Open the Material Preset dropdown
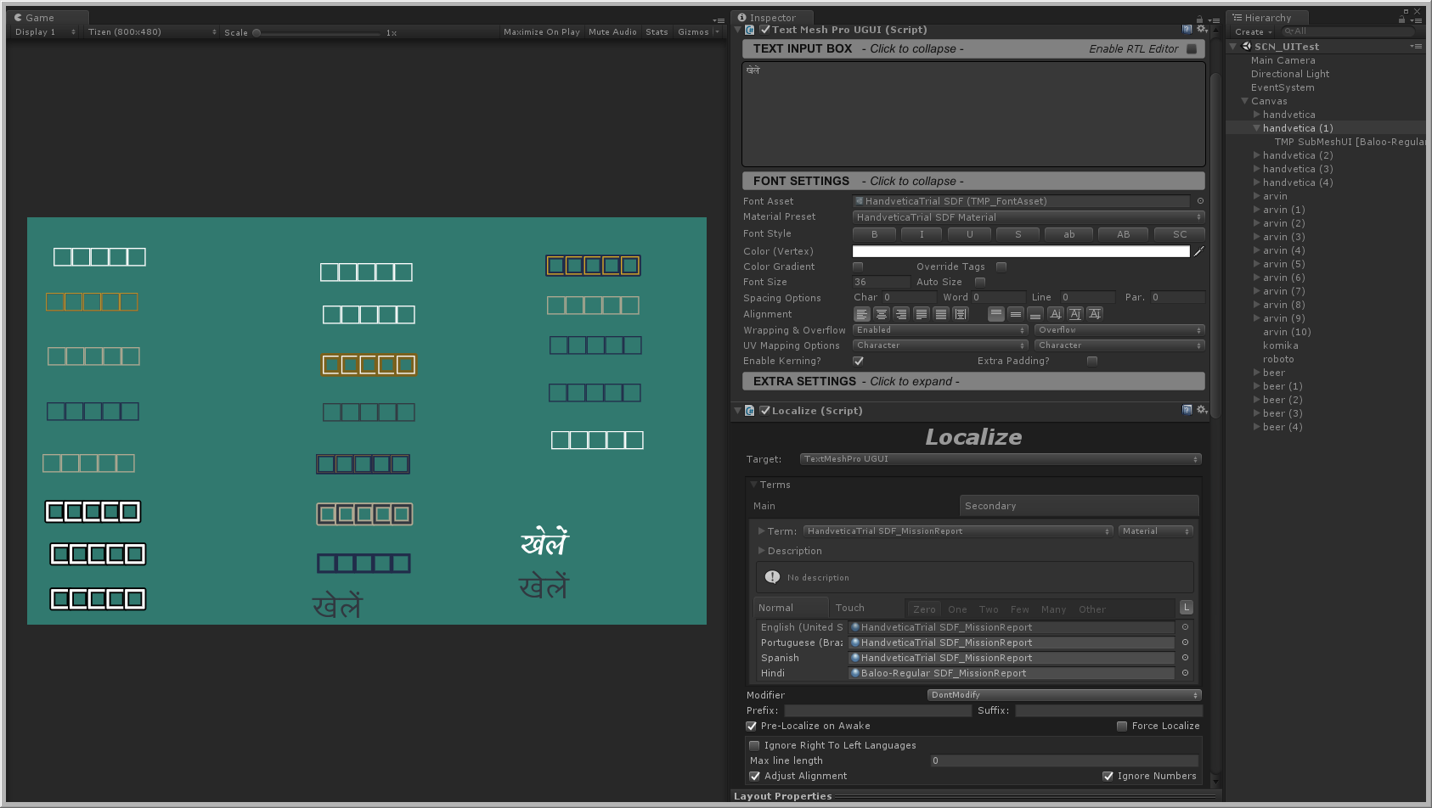Viewport: 1432px width, 808px height. pyautogui.click(x=1028, y=217)
